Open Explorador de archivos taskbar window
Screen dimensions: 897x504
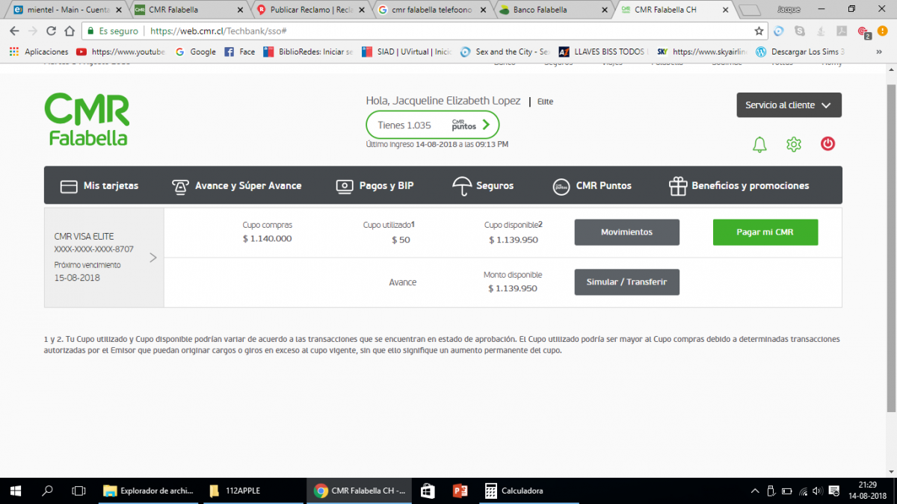click(149, 491)
